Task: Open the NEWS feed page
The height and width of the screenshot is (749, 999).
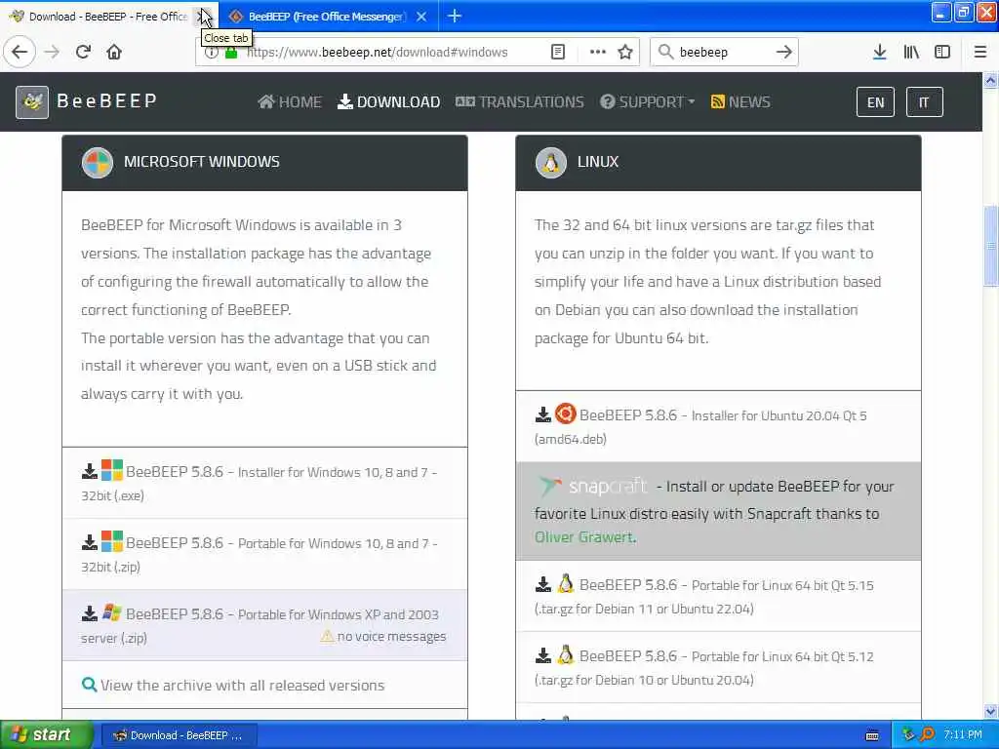Action: pyautogui.click(x=740, y=101)
